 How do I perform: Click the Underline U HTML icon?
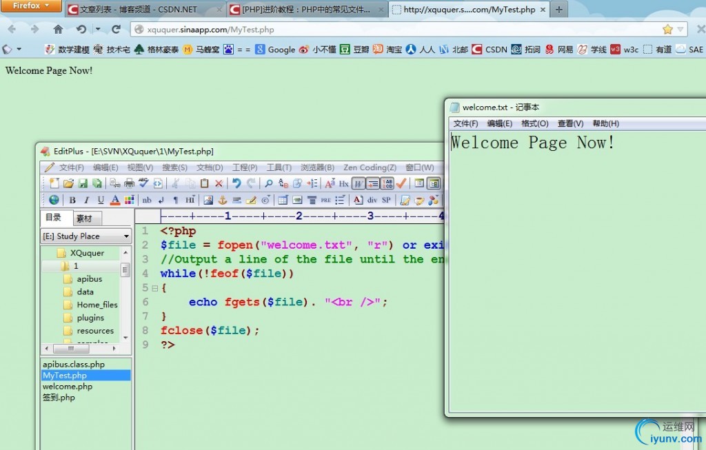pos(101,201)
